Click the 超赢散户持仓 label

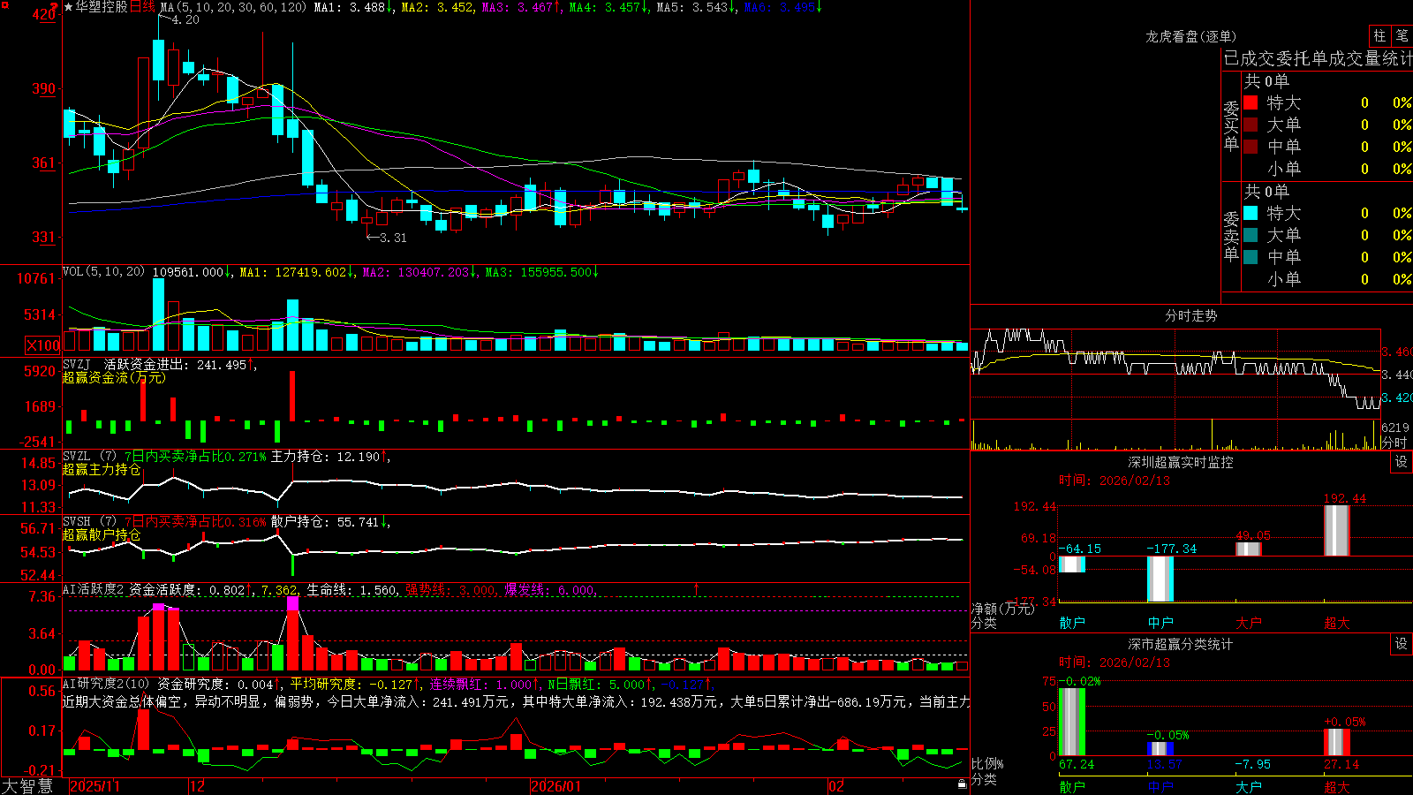coord(102,535)
